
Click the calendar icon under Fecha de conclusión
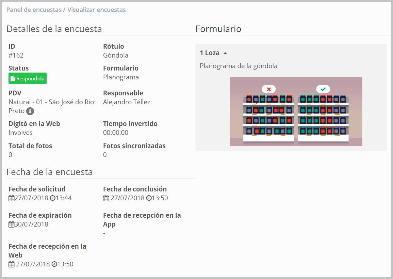point(106,198)
